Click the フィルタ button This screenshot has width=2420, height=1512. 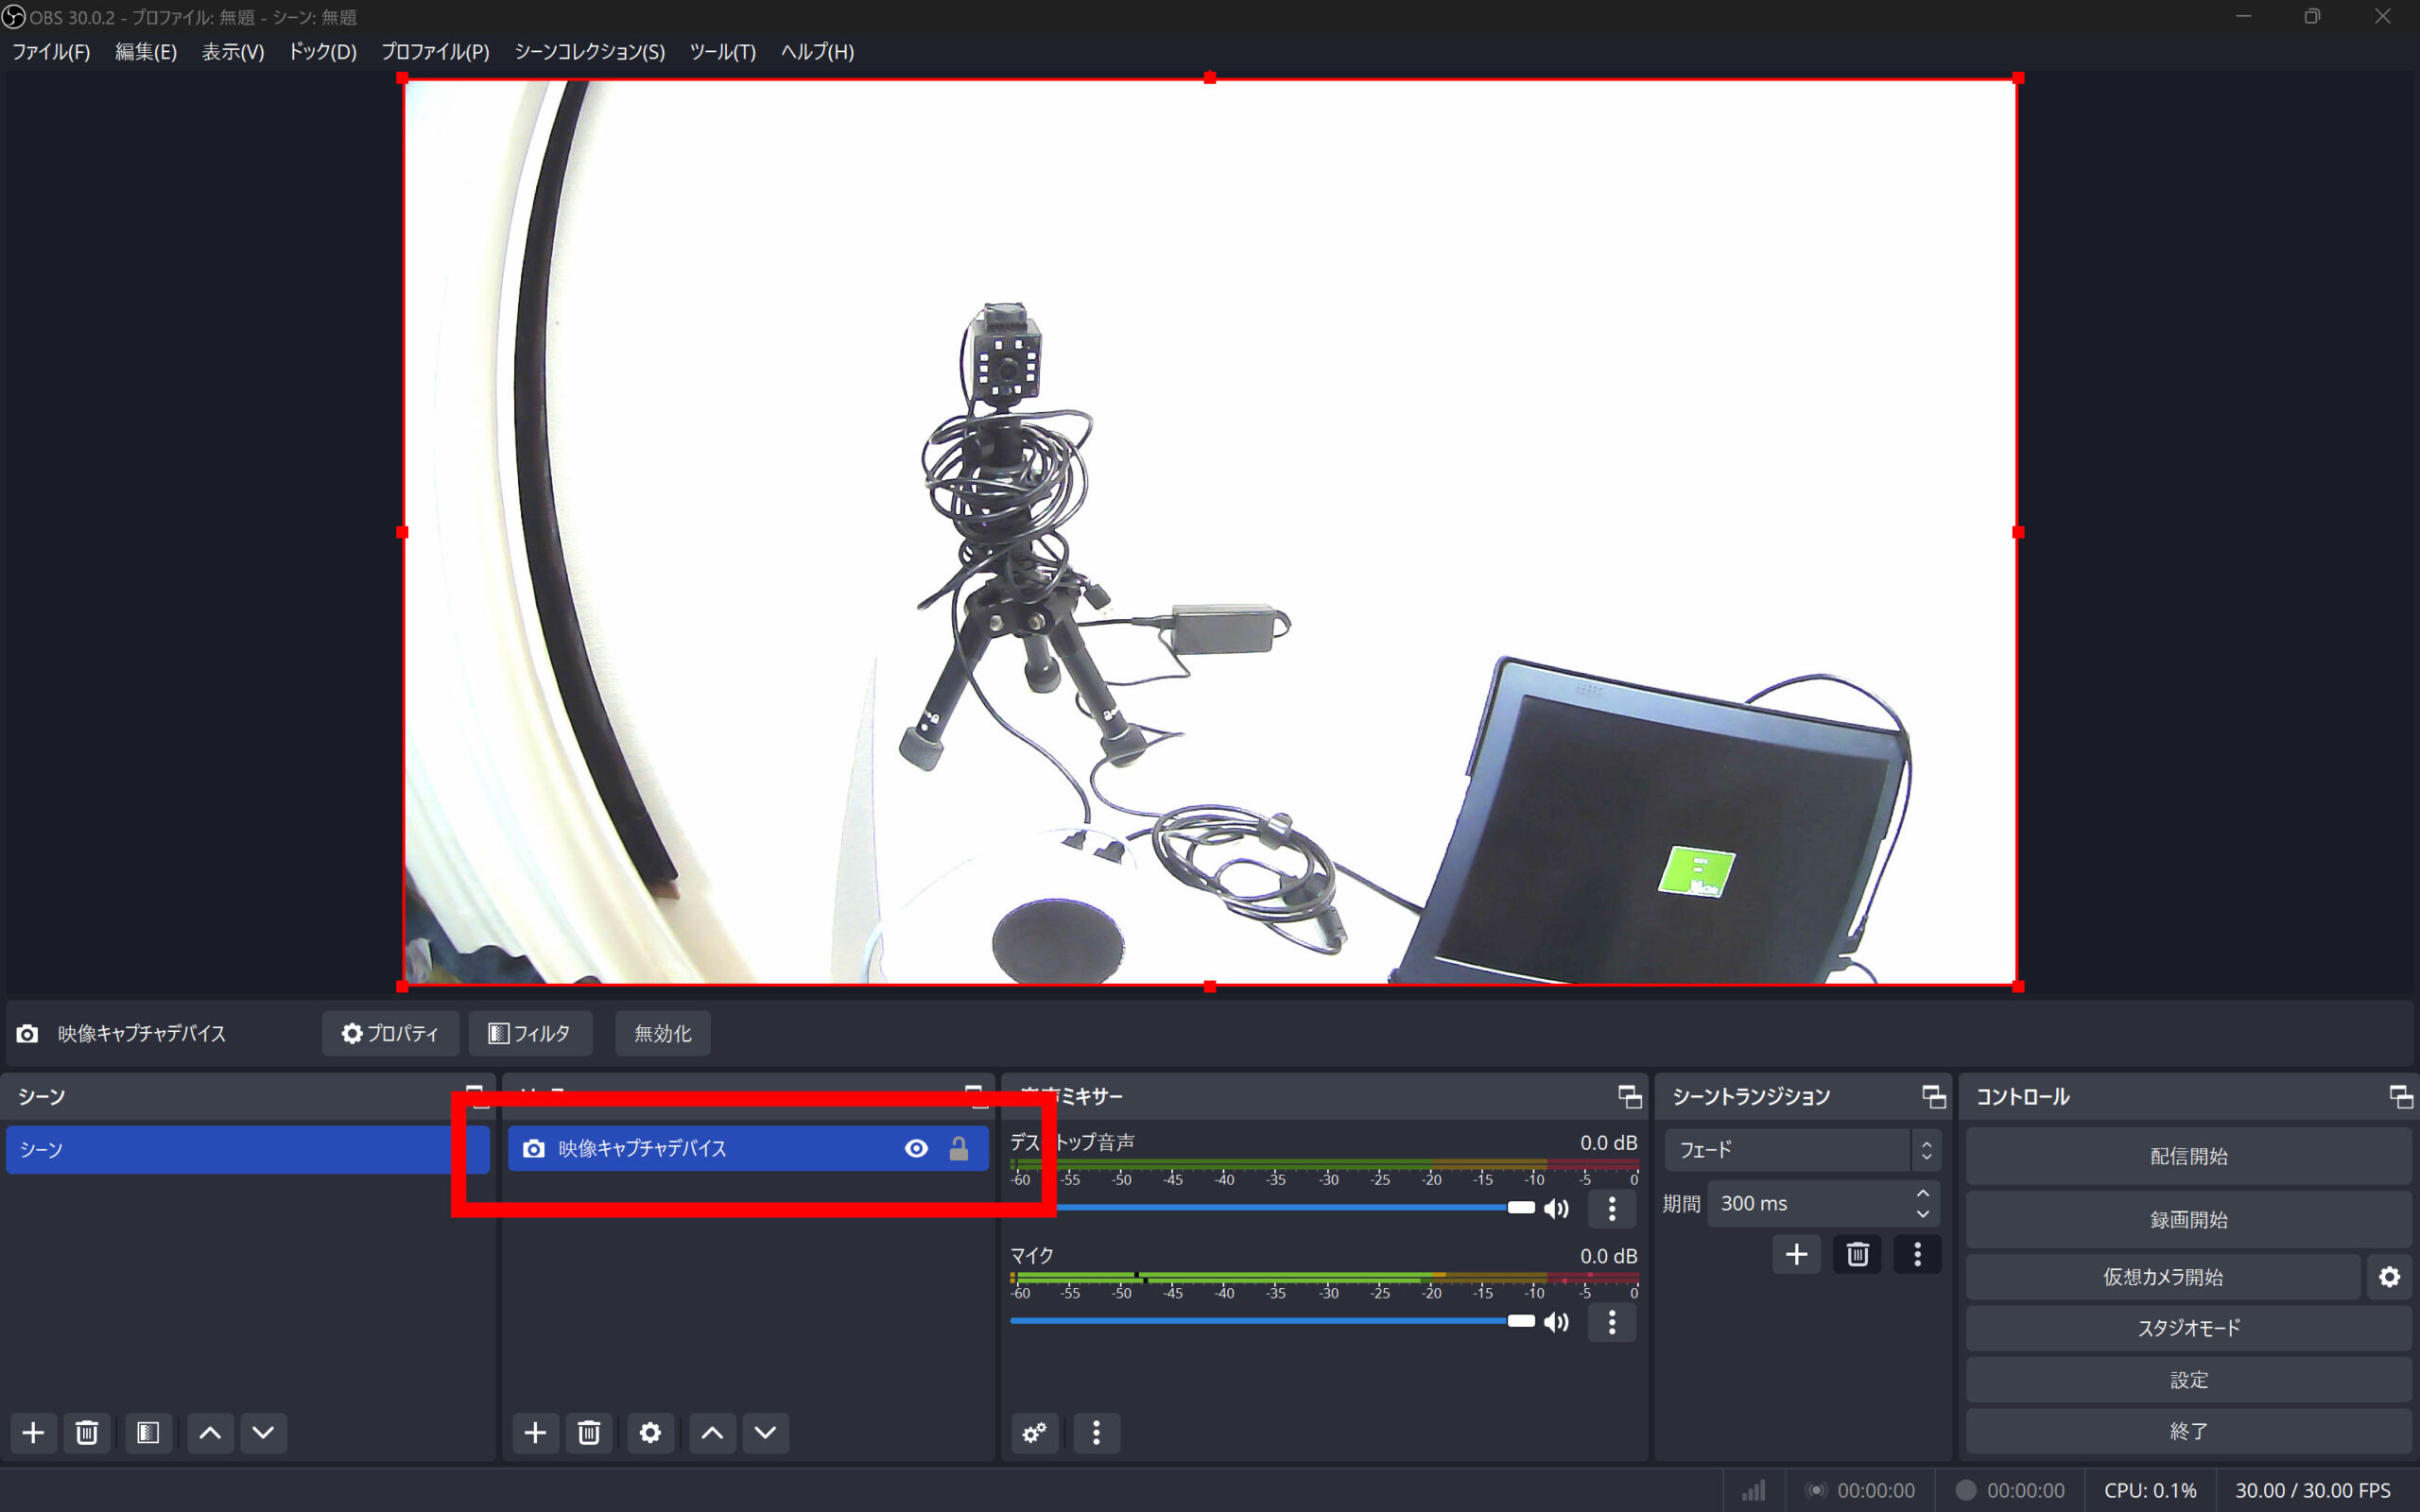pyautogui.click(x=530, y=1033)
